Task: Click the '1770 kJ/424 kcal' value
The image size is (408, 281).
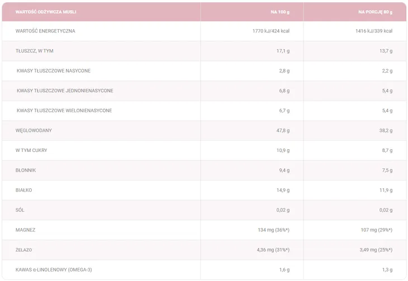Action: tap(271, 31)
